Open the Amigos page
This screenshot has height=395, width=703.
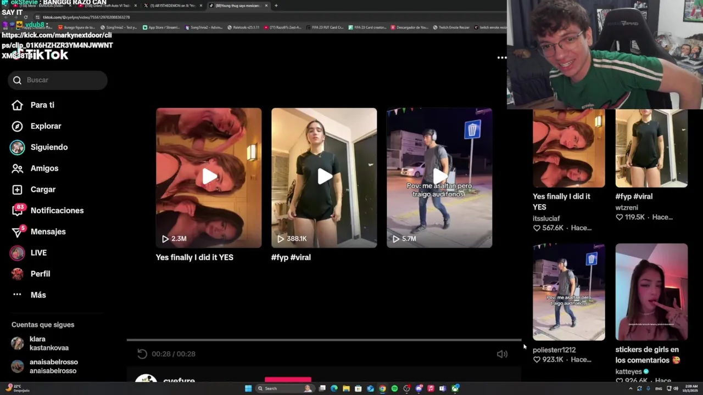coord(36,168)
